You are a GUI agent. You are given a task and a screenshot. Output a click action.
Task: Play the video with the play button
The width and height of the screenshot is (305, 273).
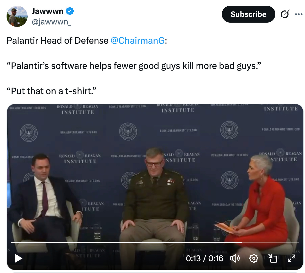tap(18, 258)
